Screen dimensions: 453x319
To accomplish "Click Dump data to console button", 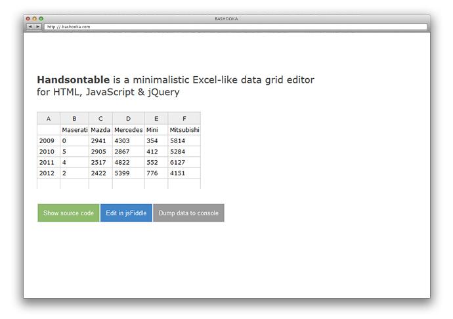I will [188, 213].
